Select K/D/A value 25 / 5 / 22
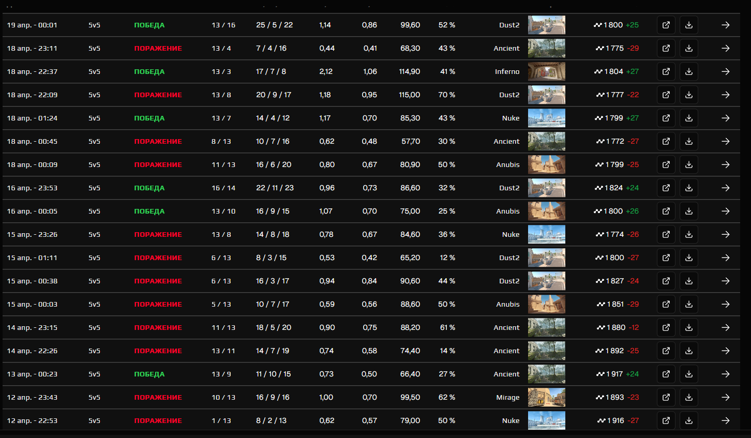The width and height of the screenshot is (751, 438). click(275, 25)
